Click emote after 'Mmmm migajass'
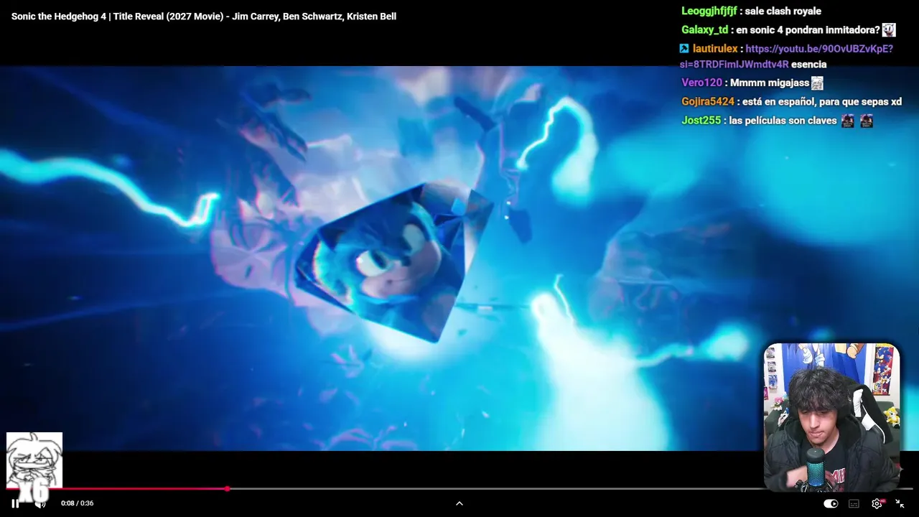Screen dimensions: 919x517 tap(817, 83)
